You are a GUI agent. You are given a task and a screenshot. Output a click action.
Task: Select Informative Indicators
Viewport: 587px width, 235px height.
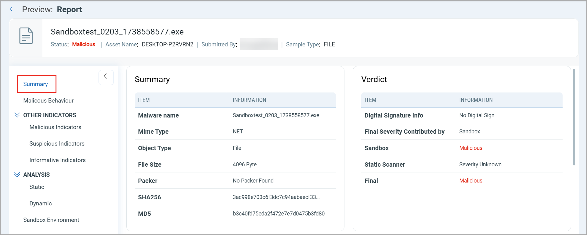pos(57,160)
